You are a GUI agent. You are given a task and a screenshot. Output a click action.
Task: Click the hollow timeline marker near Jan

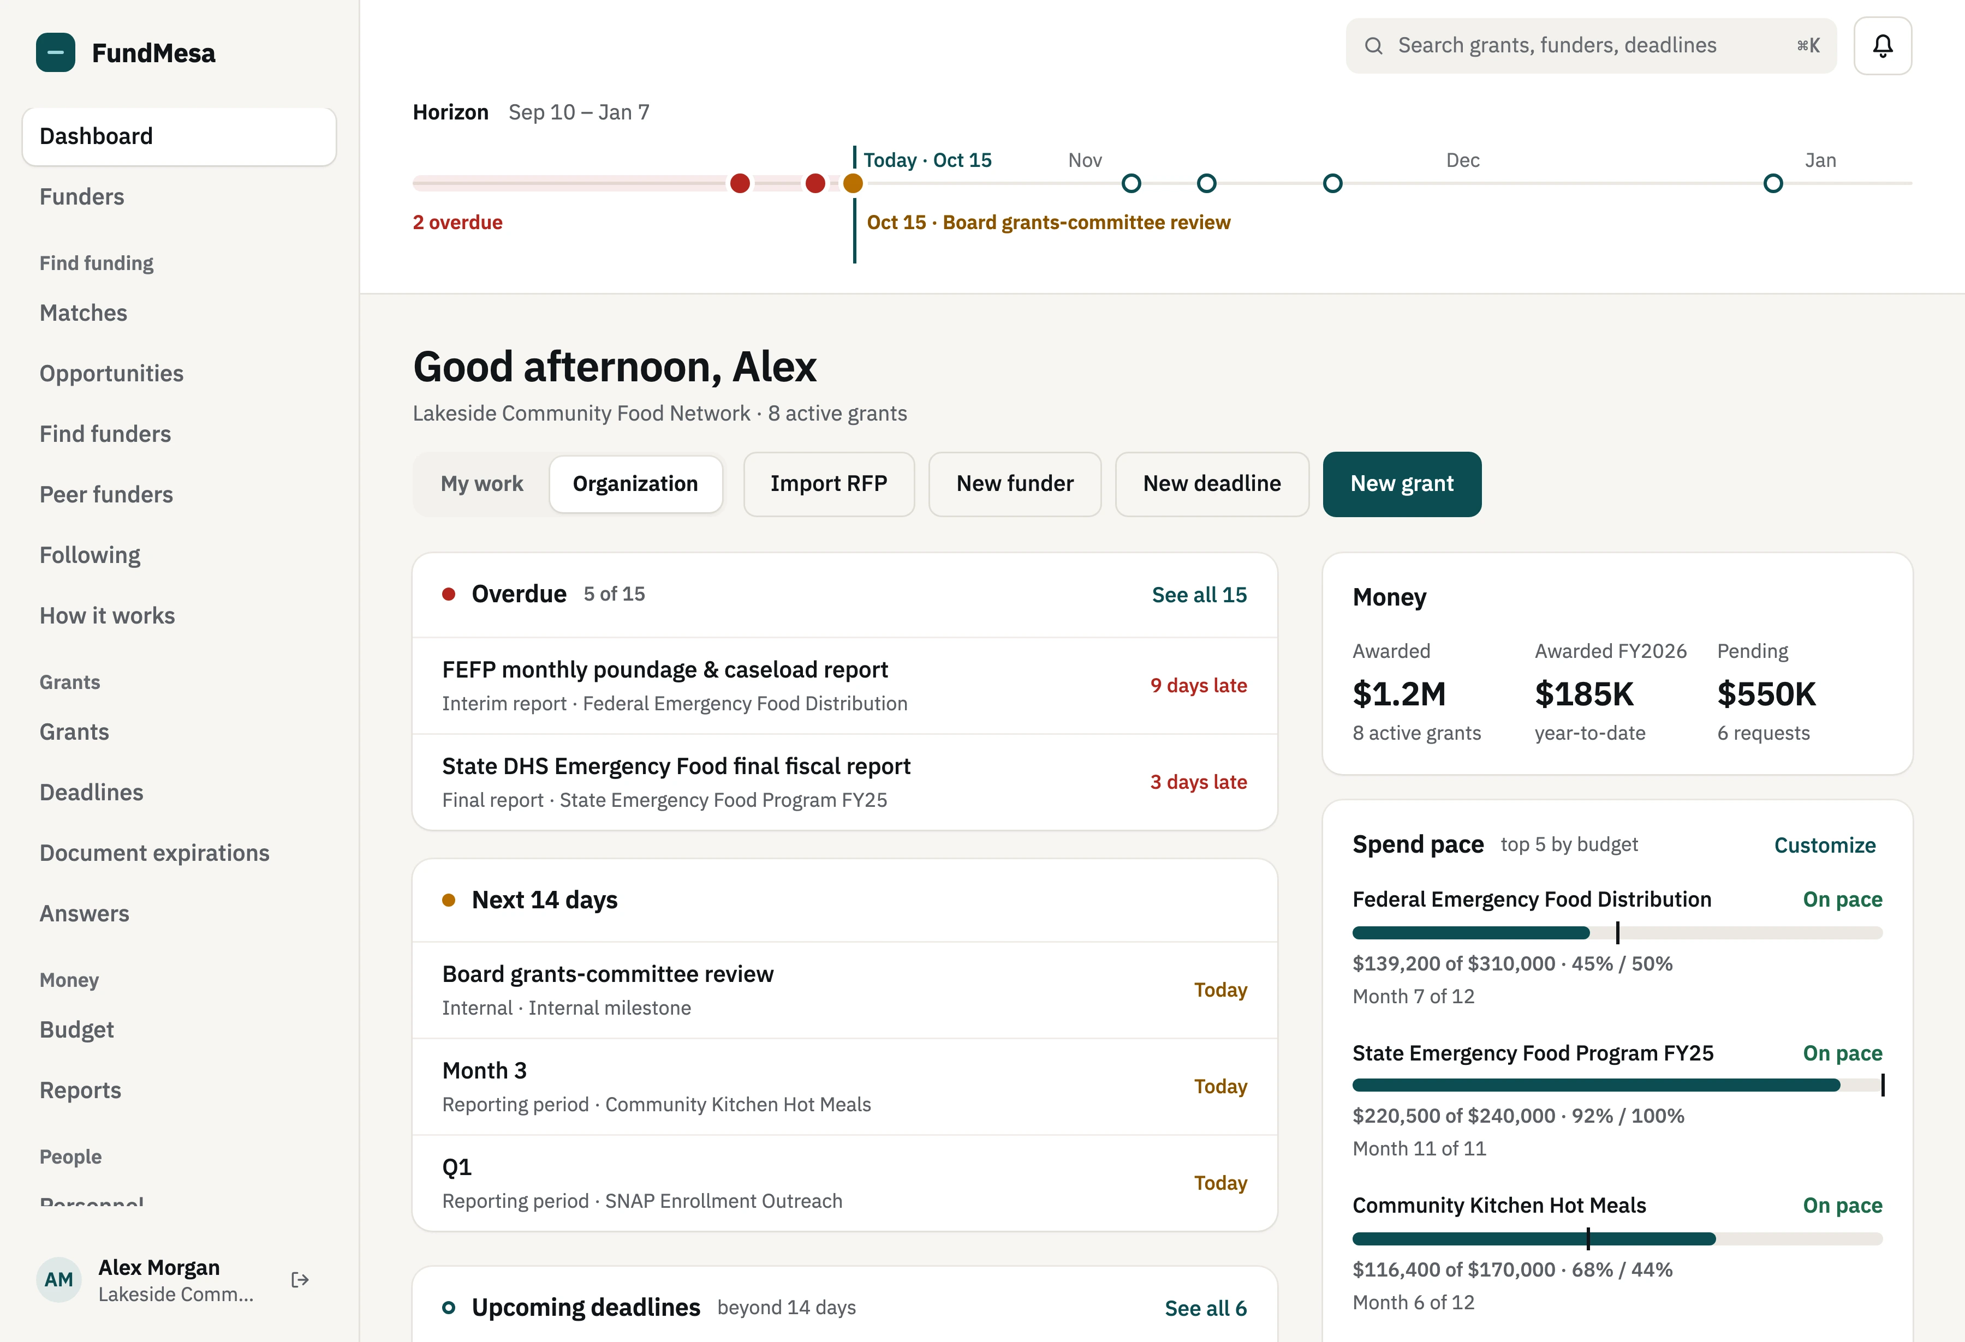coord(1773,183)
